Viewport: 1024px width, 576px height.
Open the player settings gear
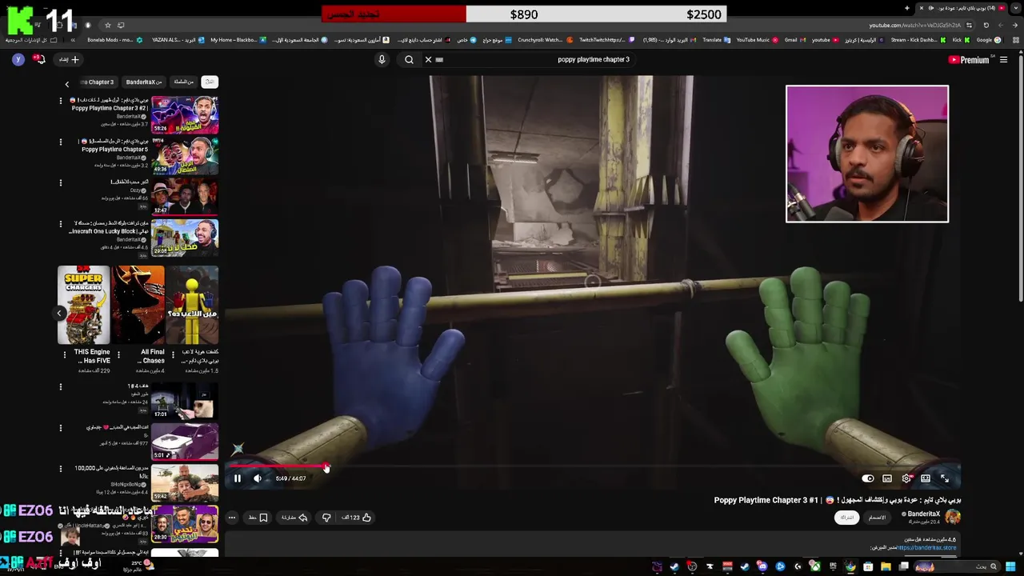(x=906, y=478)
